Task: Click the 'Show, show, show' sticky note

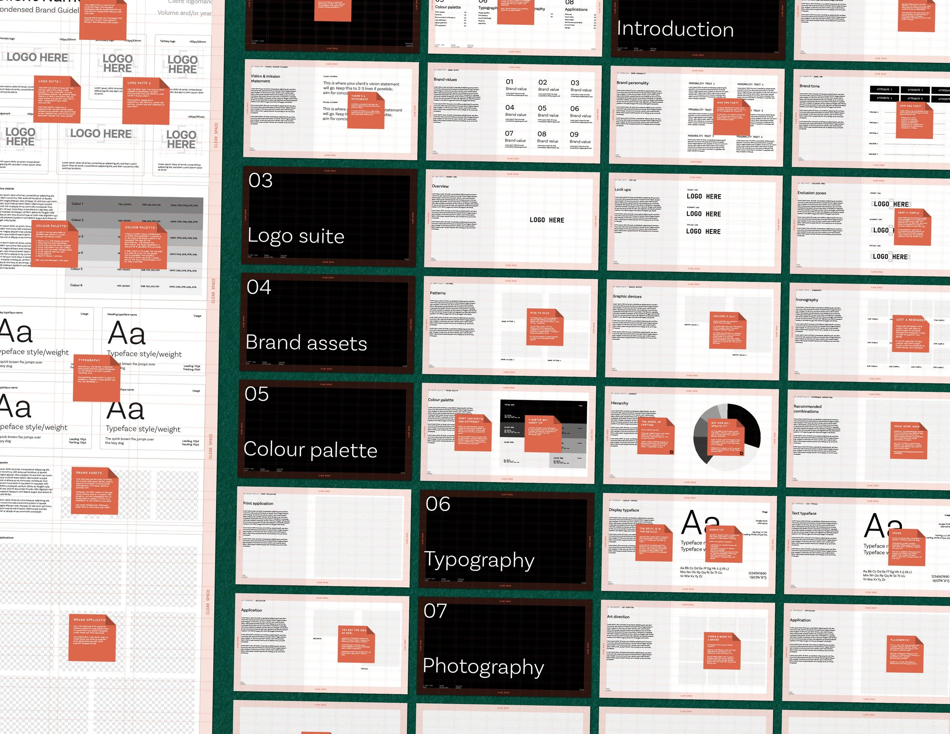Action: [x=908, y=440]
